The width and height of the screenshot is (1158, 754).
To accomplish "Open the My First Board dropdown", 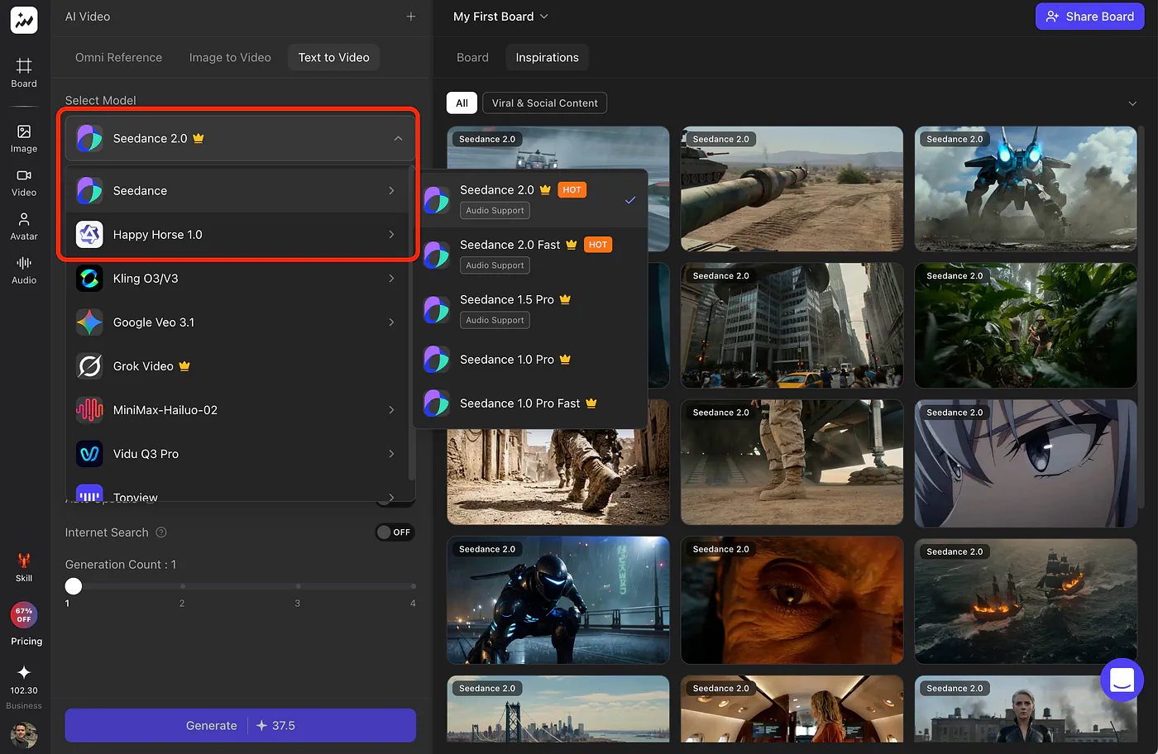I will [501, 17].
